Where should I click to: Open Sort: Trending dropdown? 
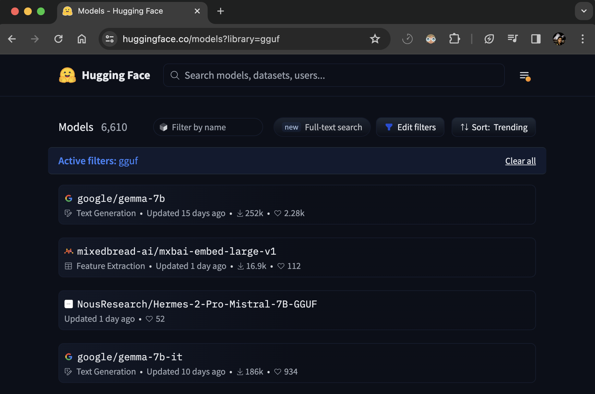[493, 127]
